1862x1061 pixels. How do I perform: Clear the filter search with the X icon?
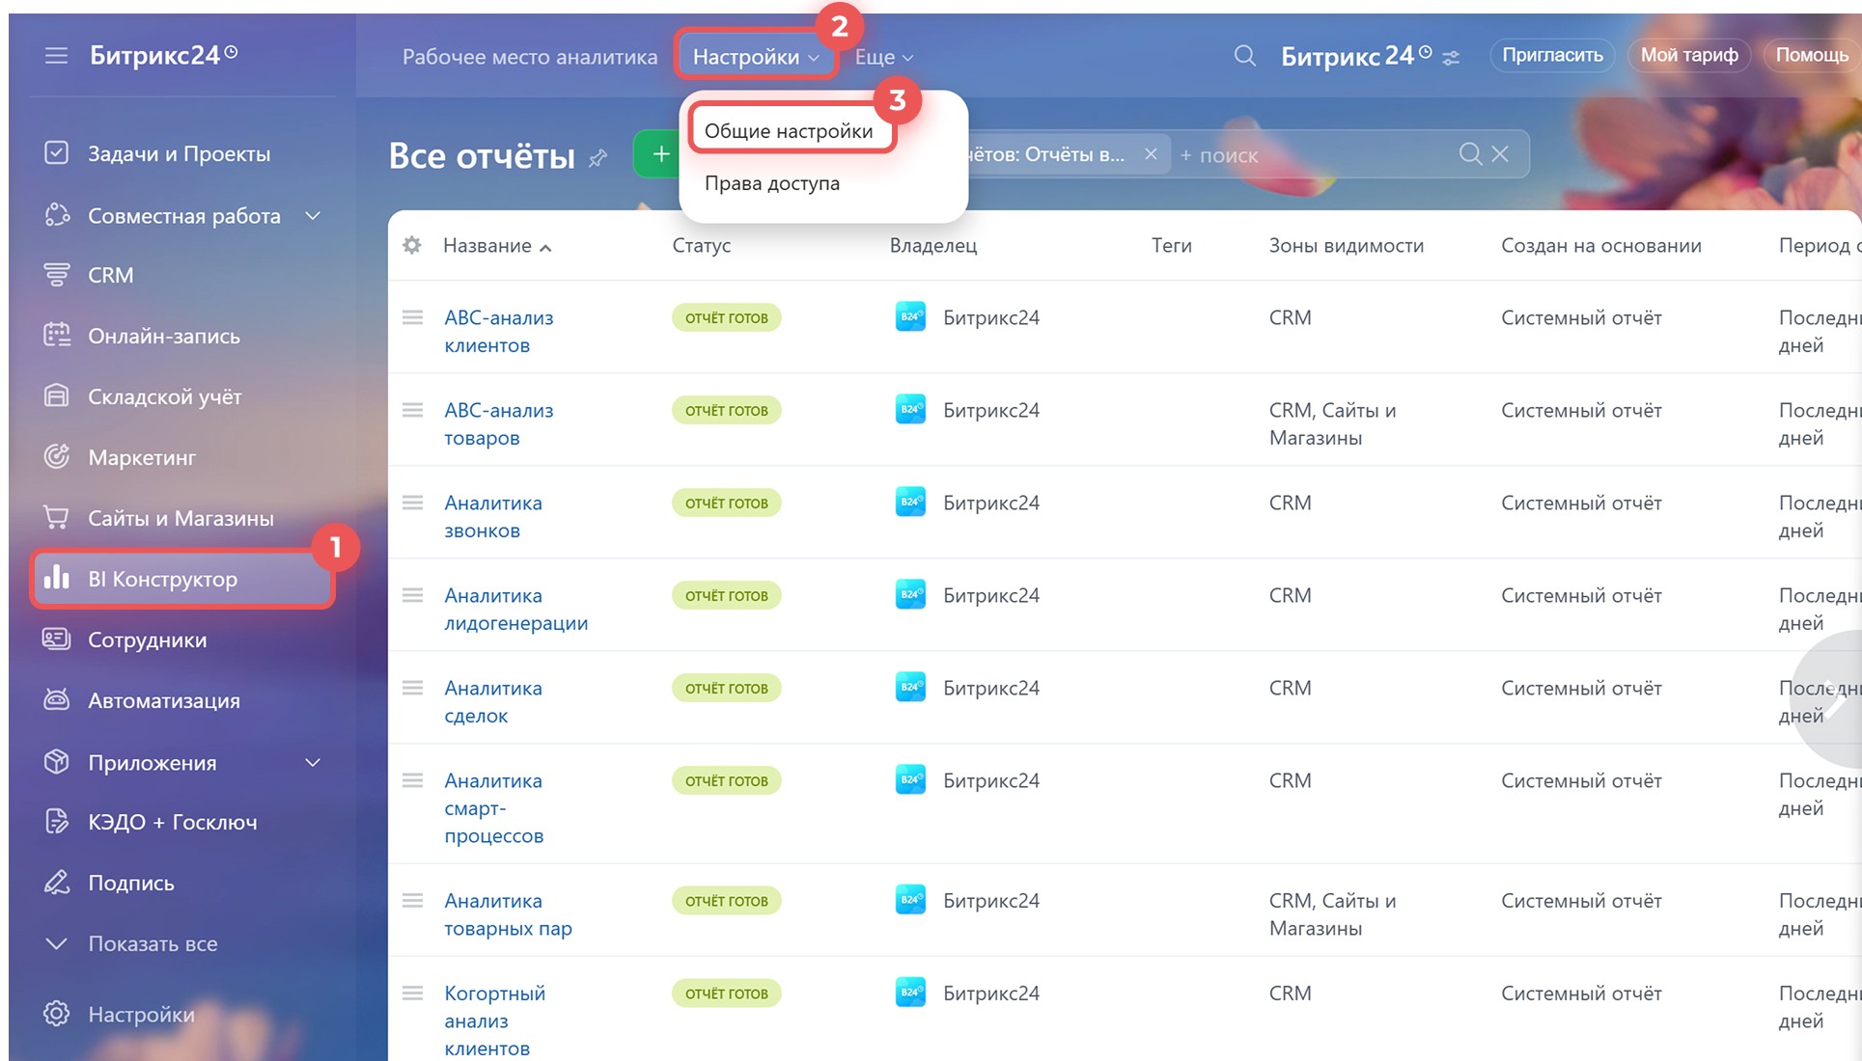[x=1499, y=154]
